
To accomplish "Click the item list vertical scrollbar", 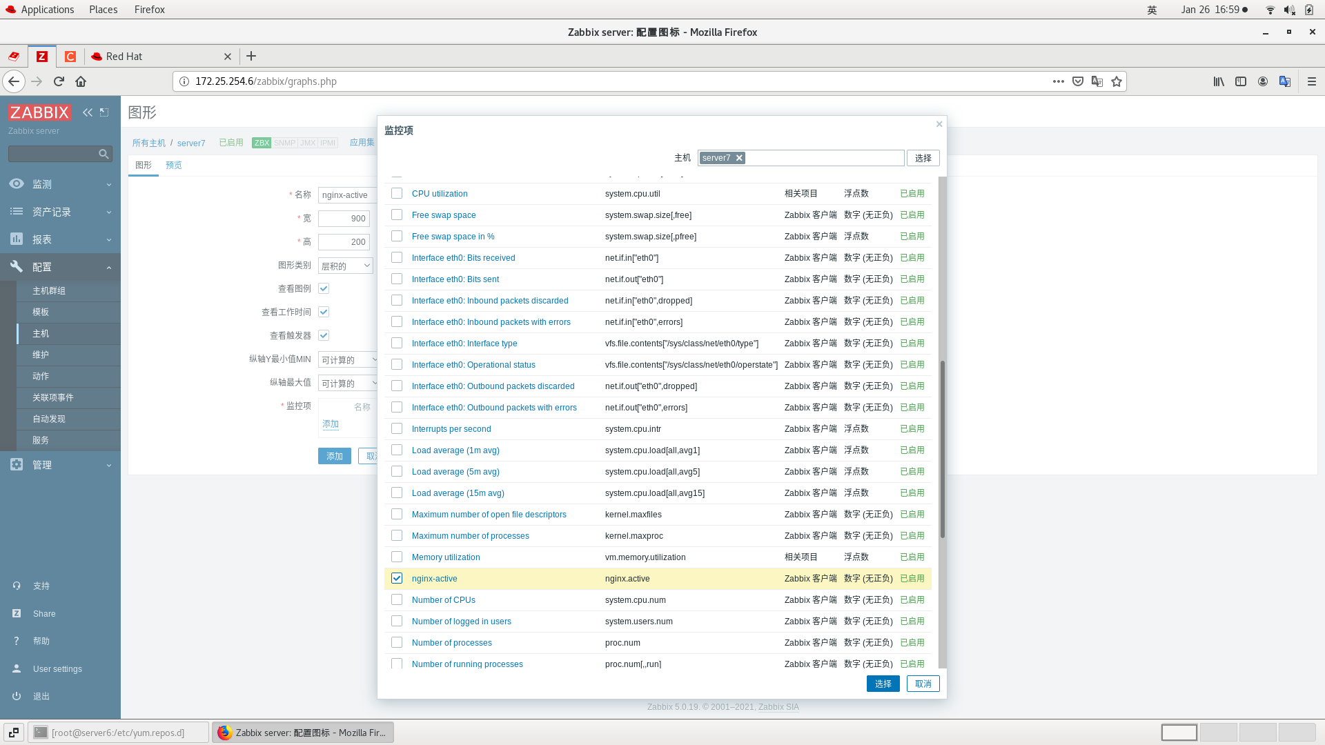I will point(942,448).
